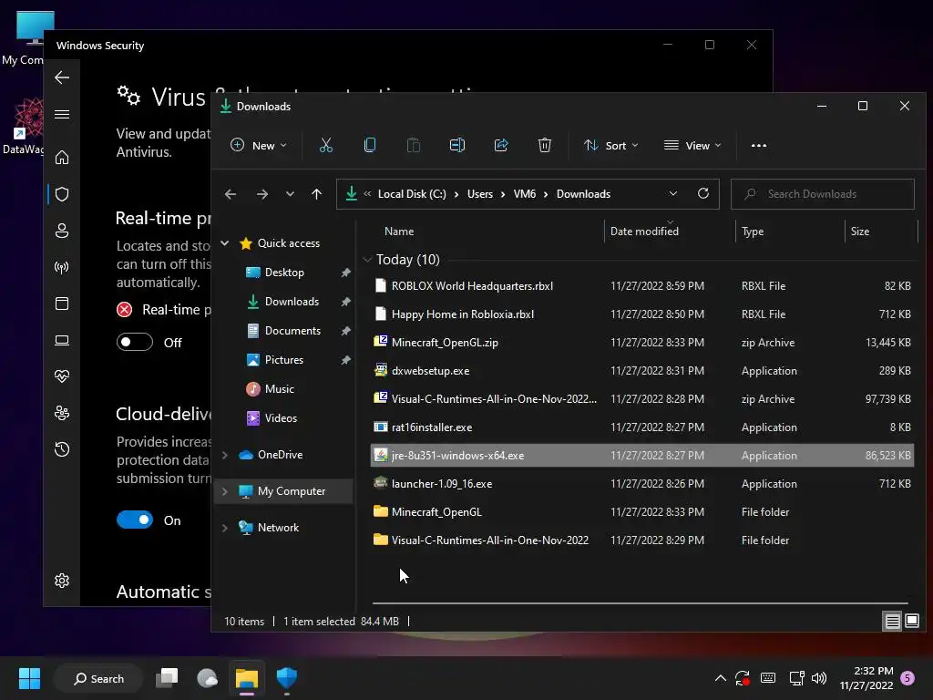Screen dimensions: 933x700
Task: Collapse the Quick access tree
Action: 225,242
